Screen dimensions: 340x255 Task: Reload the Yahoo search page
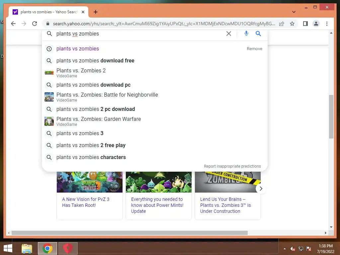pyautogui.click(x=35, y=24)
